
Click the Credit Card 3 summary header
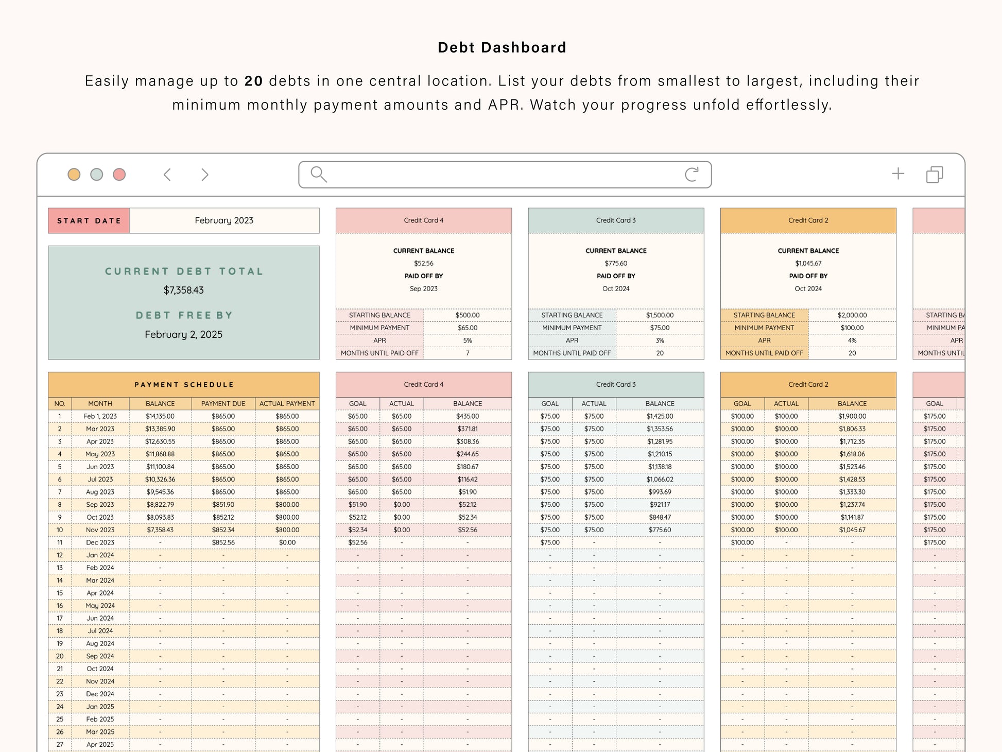click(616, 220)
